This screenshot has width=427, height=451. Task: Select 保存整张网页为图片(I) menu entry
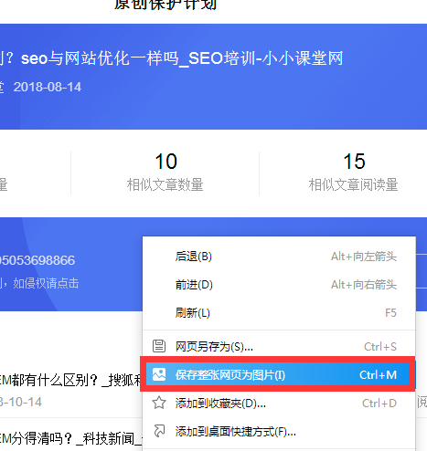tap(277, 374)
